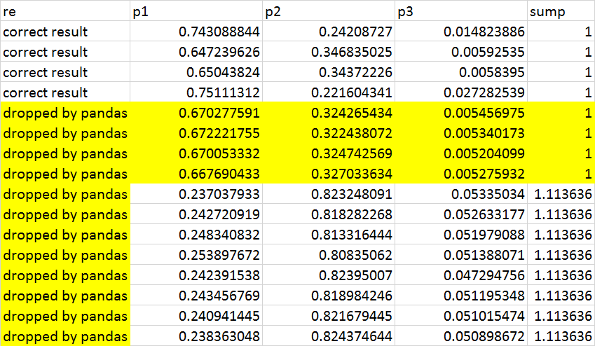Click the last row's 1.113636 cell

click(560, 336)
